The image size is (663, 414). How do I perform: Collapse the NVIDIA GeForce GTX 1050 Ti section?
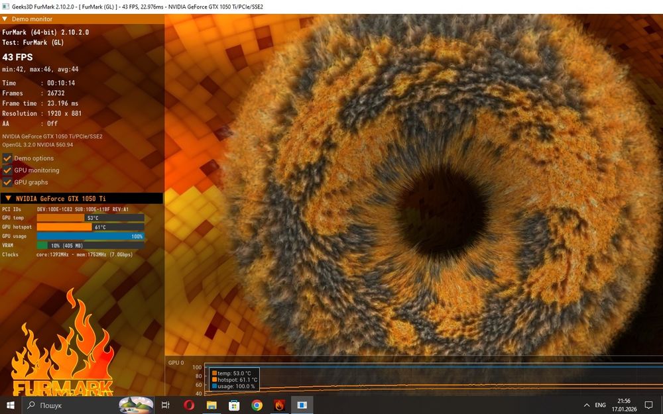pyautogui.click(x=7, y=198)
